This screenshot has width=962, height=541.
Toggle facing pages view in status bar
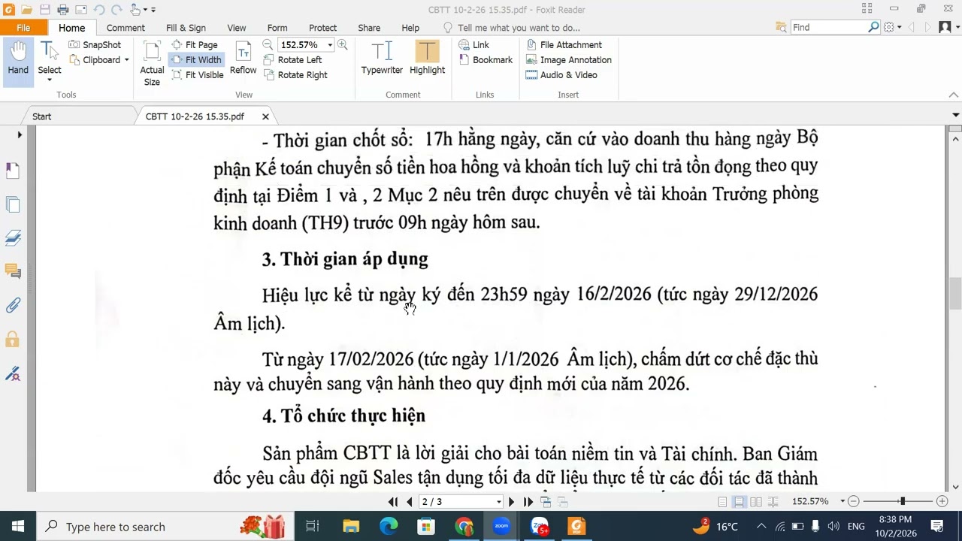[x=756, y=501]
